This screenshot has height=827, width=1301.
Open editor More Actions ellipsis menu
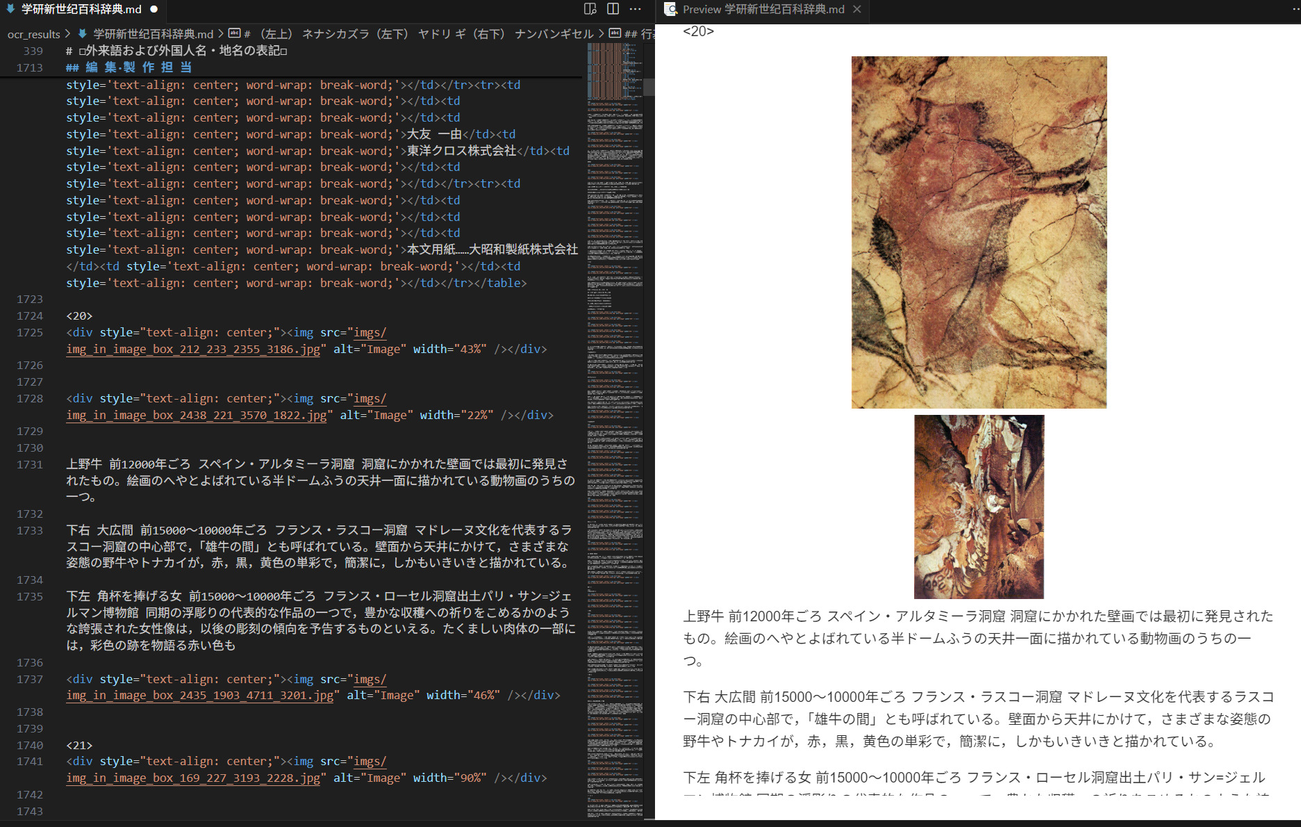click(x=636, y=9)
